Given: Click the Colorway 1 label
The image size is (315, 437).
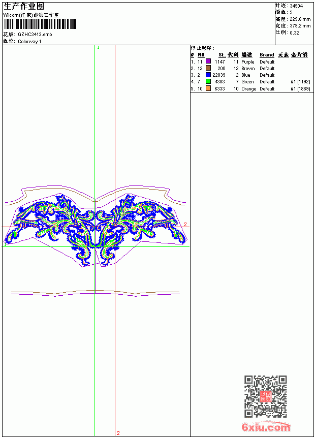Looking at the screenshot, I should click(29, 42).
